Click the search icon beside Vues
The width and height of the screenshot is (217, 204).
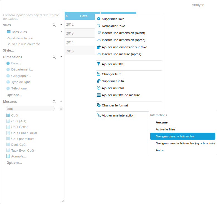tap(54, 25)
